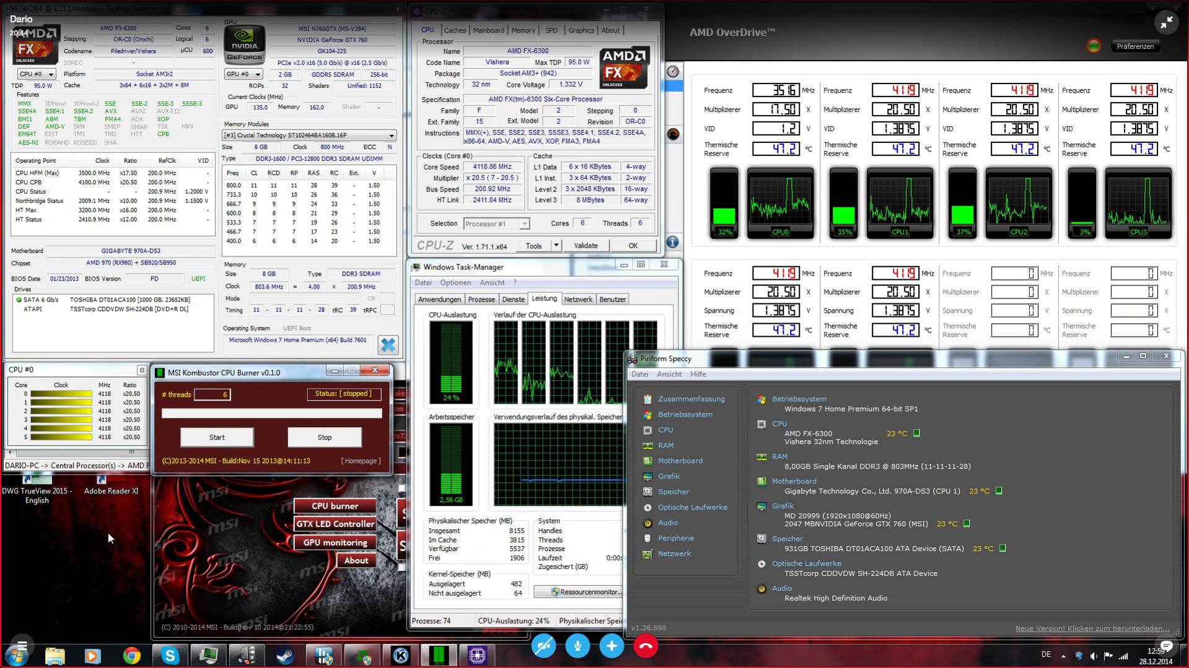Open the CPU #0 dropdown in HWiNFO
The image size is (1189, 668).
pos(36,74)
